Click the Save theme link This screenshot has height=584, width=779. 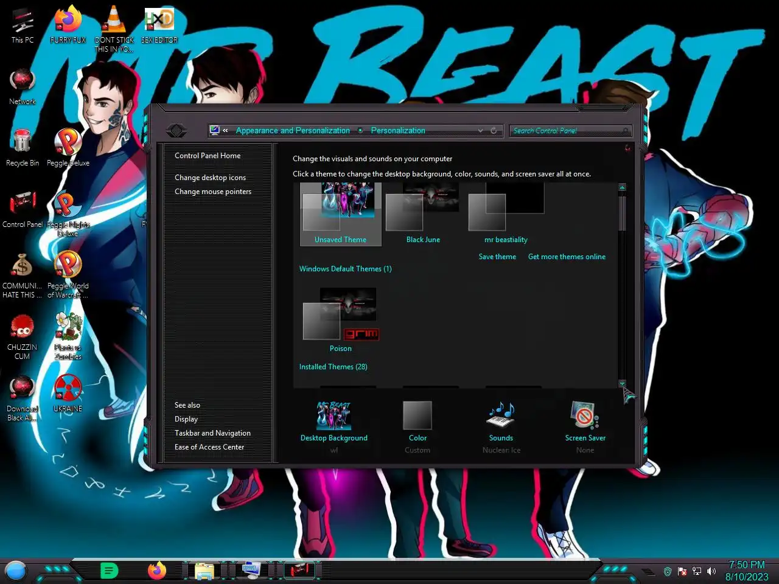[x=497, y=257]
